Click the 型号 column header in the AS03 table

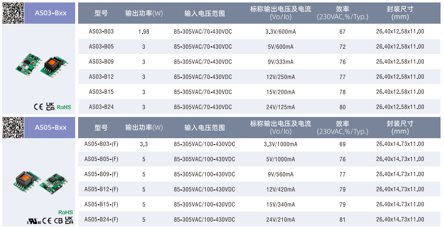[101, 13]
